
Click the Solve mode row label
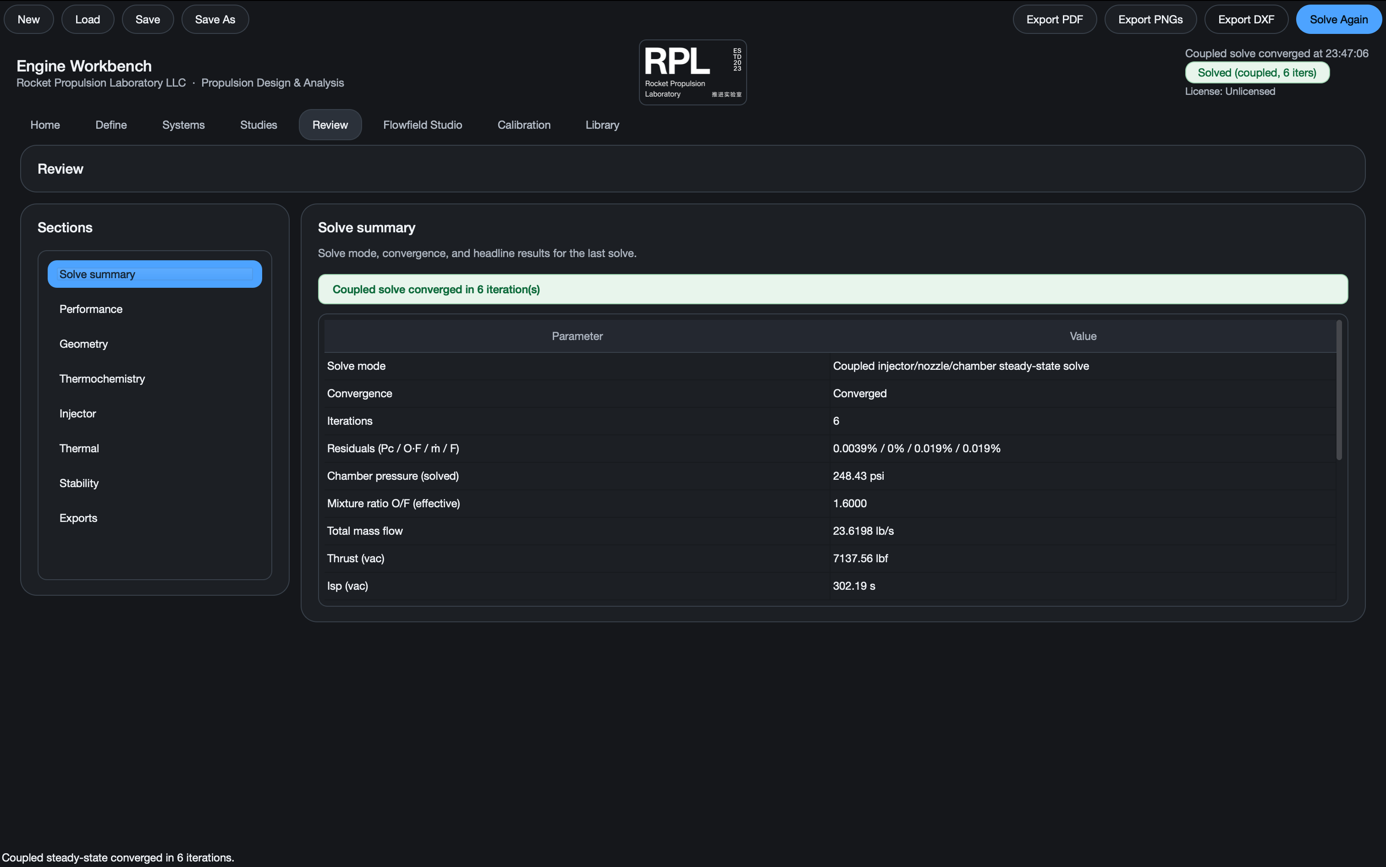pyautogui.click(x=356, y=366)
